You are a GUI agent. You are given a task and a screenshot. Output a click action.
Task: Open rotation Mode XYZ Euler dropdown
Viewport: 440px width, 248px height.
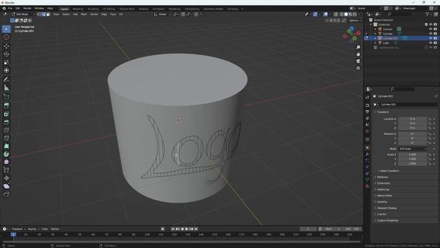tap(412, 149)
